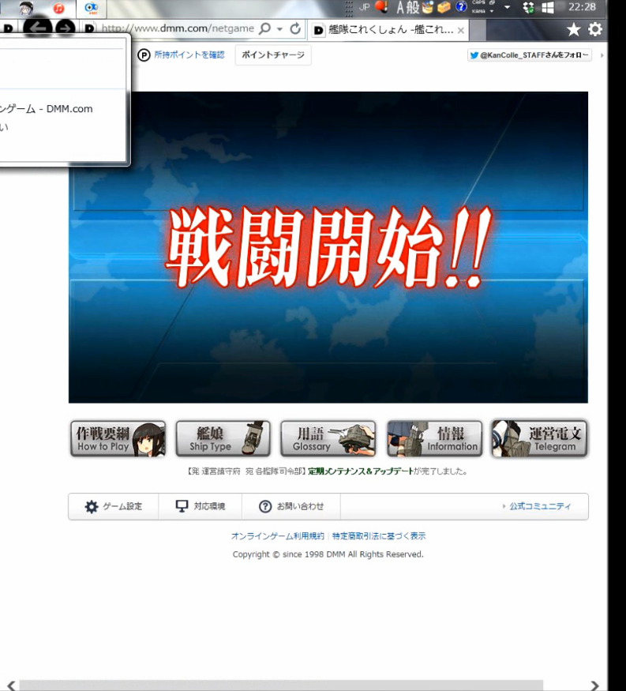Click the magnifier search icon in address bar

[264, 29]
